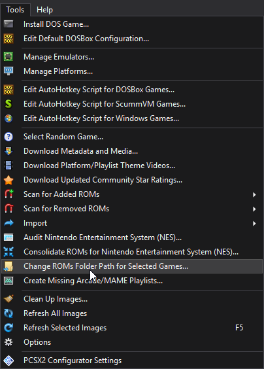Choose Download Platform/Playlist Theme Videos...
Viewport: 264px width, 369px height.
132,166
